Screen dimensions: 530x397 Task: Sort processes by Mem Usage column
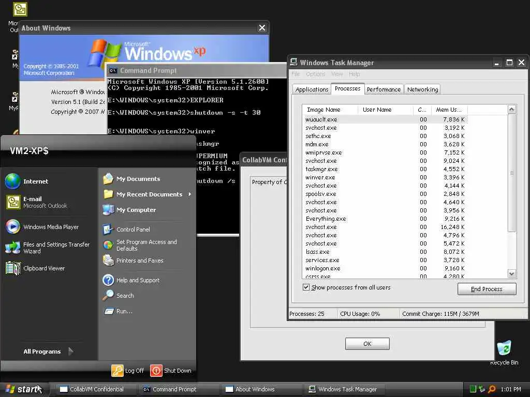click(x=450, y=110)
